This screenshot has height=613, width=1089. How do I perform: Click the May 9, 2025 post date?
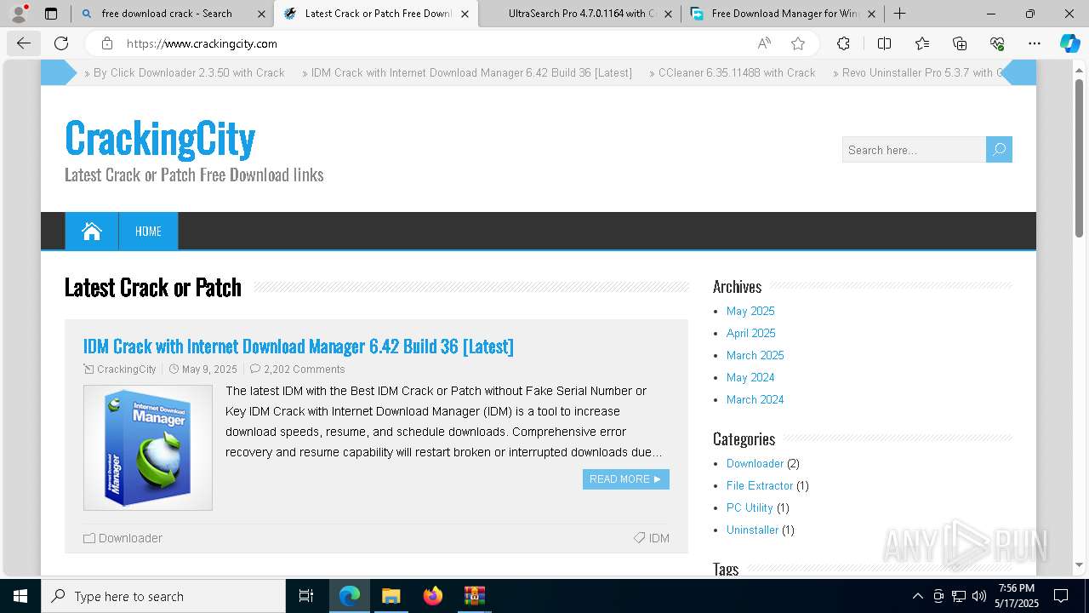[209, 370]
